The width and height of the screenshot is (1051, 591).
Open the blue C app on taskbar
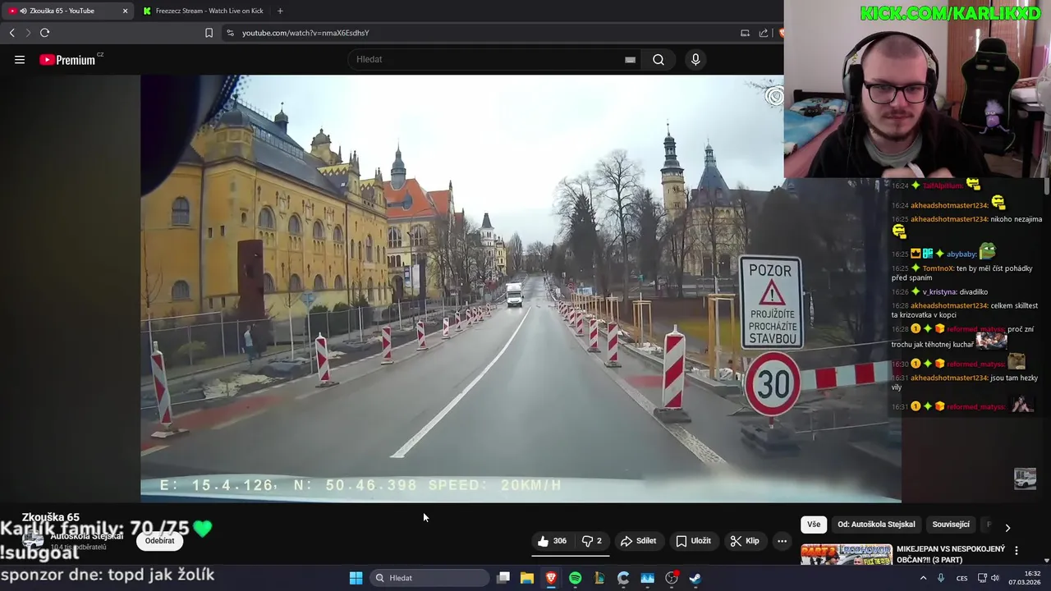(x=623, y=578)
